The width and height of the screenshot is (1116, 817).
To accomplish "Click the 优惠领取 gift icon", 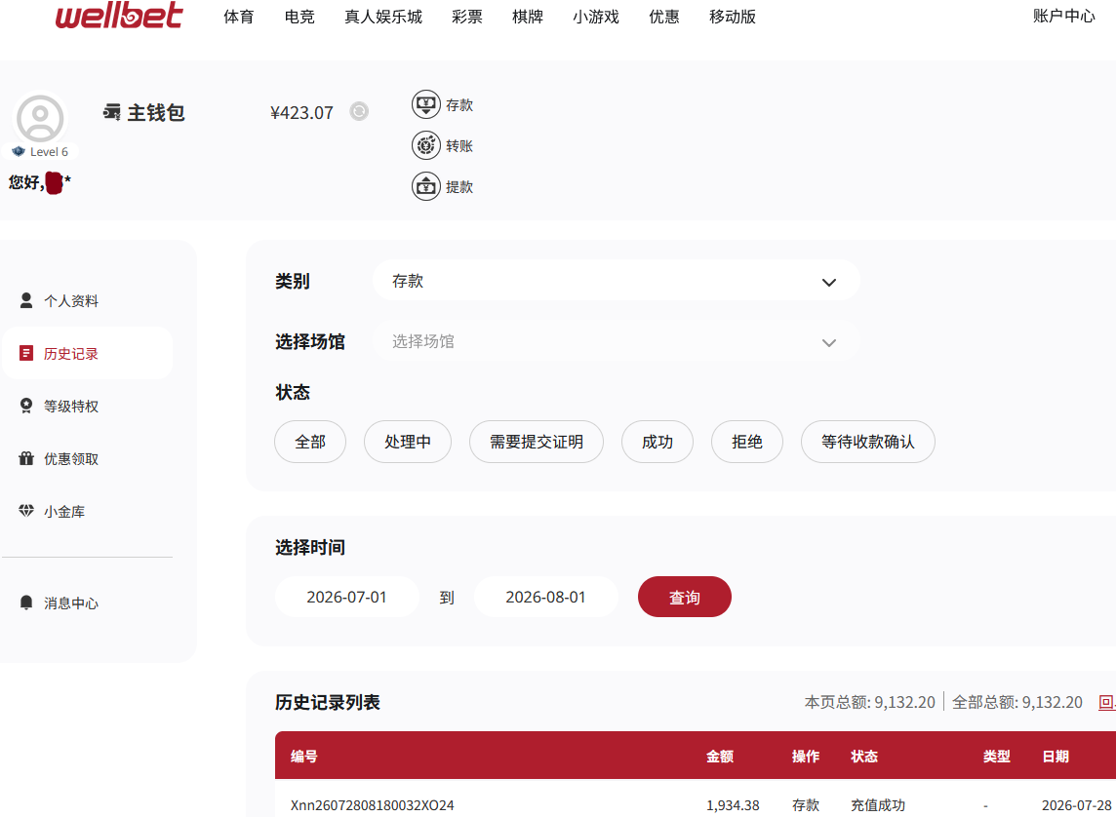I will tap(26, 458).
